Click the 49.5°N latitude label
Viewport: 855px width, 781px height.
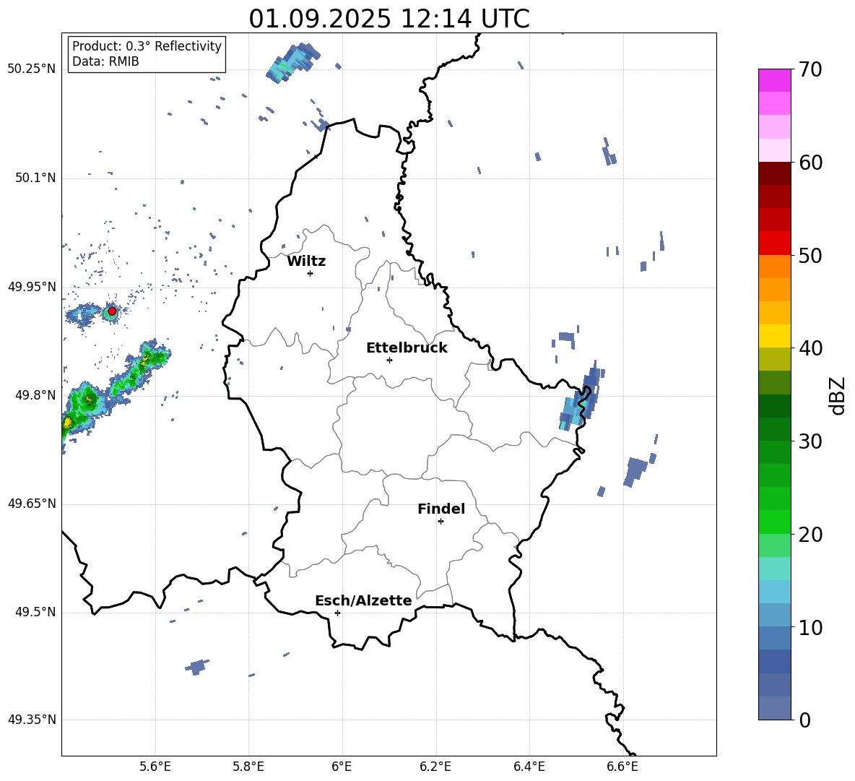pos(35,612)
